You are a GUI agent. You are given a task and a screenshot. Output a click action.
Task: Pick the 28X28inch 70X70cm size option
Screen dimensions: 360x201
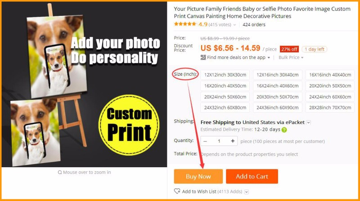(x=330, y=107)
